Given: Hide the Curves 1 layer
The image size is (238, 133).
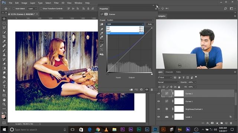Looking at the screenshot, I should coord(159,101).
